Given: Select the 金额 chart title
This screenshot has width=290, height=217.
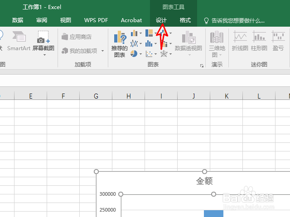Looking at the screenshot, I should 204,181.
